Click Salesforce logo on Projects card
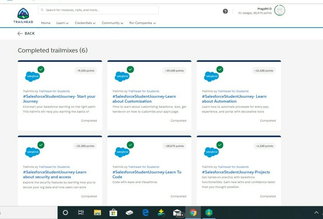The width and height of the screenshot is (323, 219). 211,152
